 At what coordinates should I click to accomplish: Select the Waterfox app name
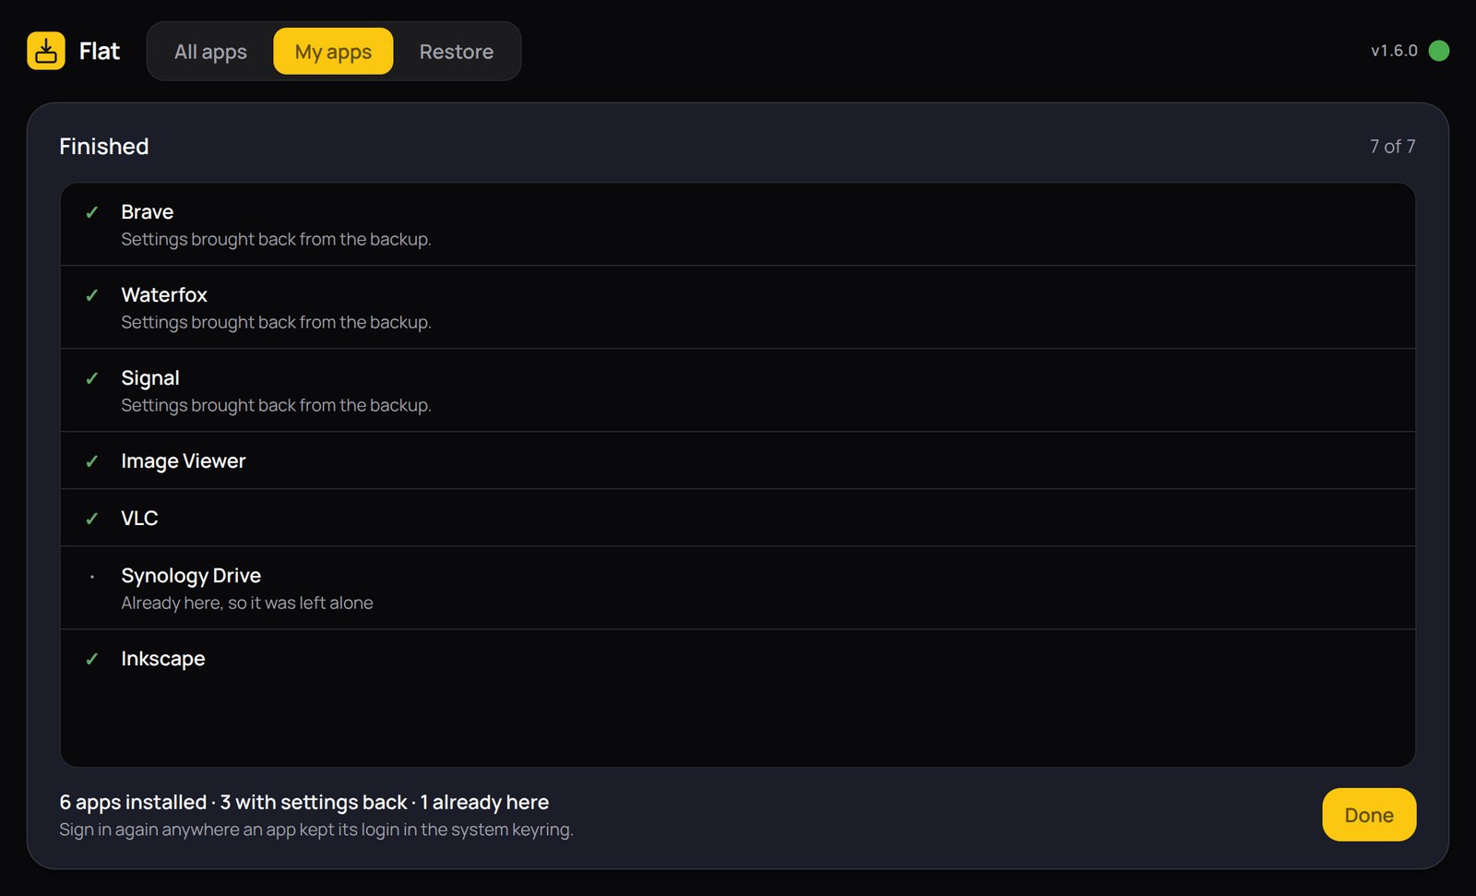tap(164, 294)
